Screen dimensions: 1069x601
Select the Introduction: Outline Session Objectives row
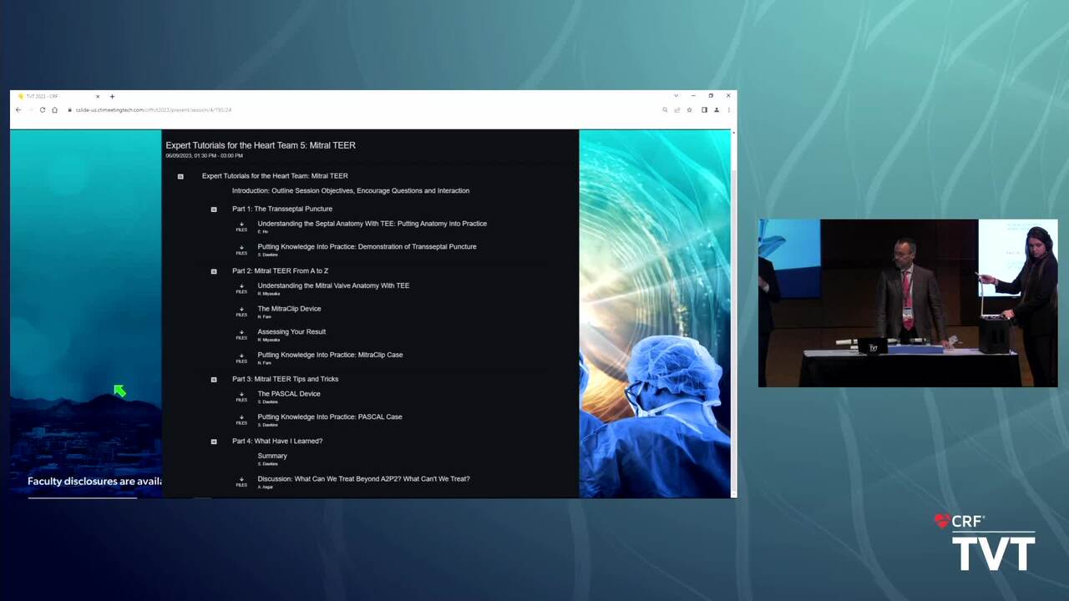(x=351, y=190)
